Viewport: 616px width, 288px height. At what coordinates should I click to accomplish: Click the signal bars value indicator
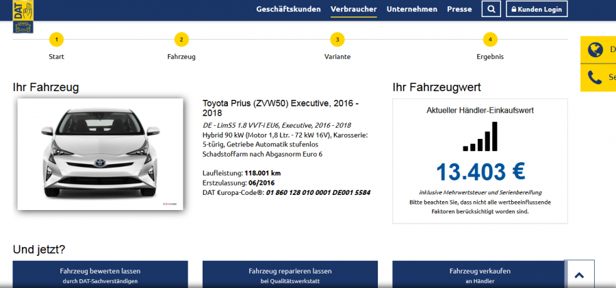tap(480, 137)
